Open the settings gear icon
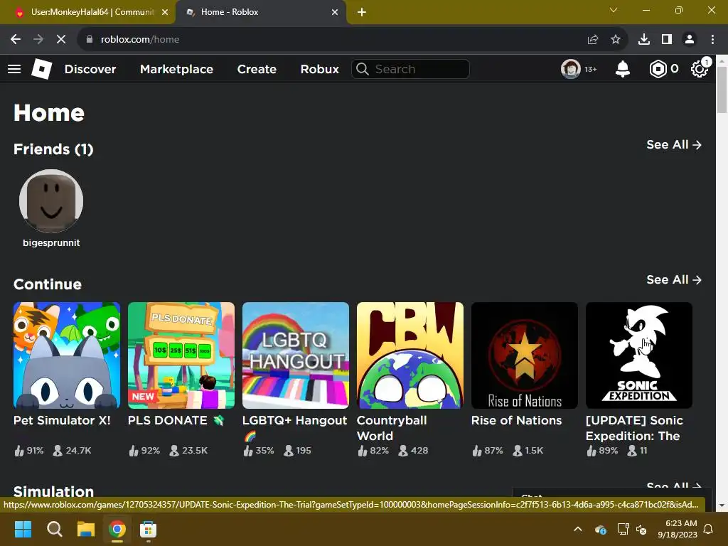 [x=700, y=69]
